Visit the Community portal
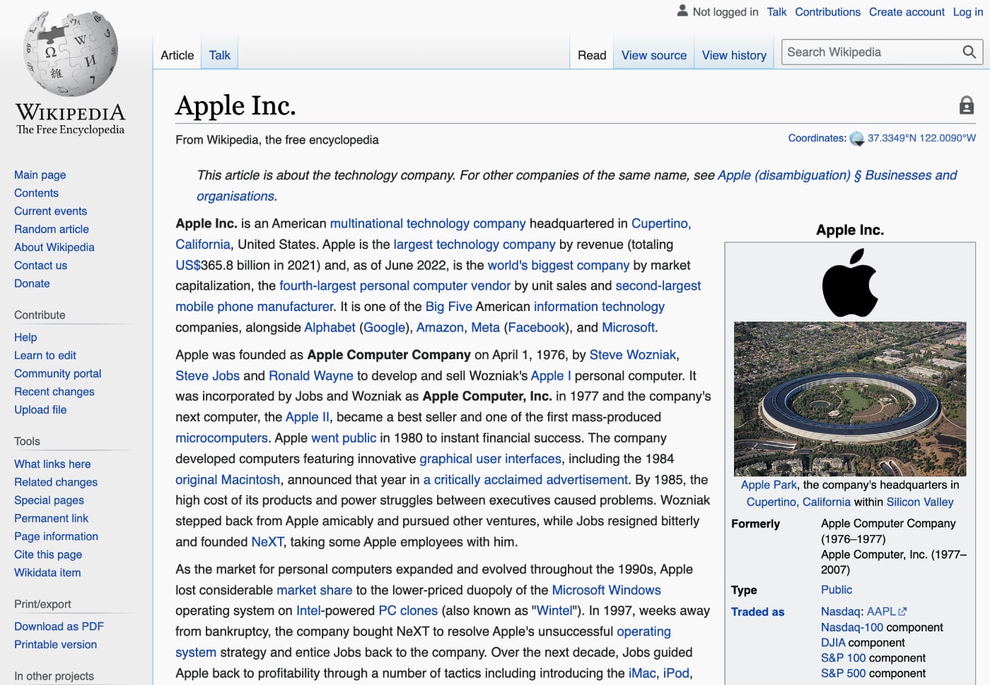 58,373
